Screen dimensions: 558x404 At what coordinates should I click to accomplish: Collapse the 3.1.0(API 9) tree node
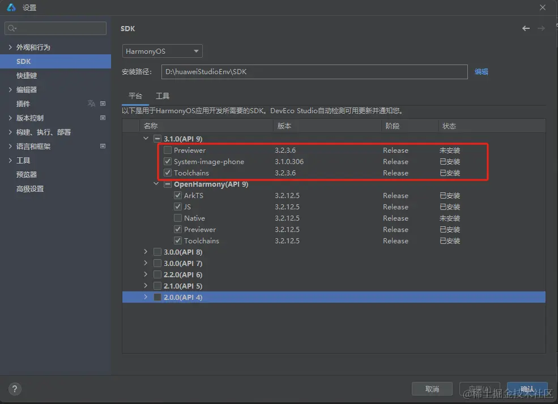[x=146, y=138]
